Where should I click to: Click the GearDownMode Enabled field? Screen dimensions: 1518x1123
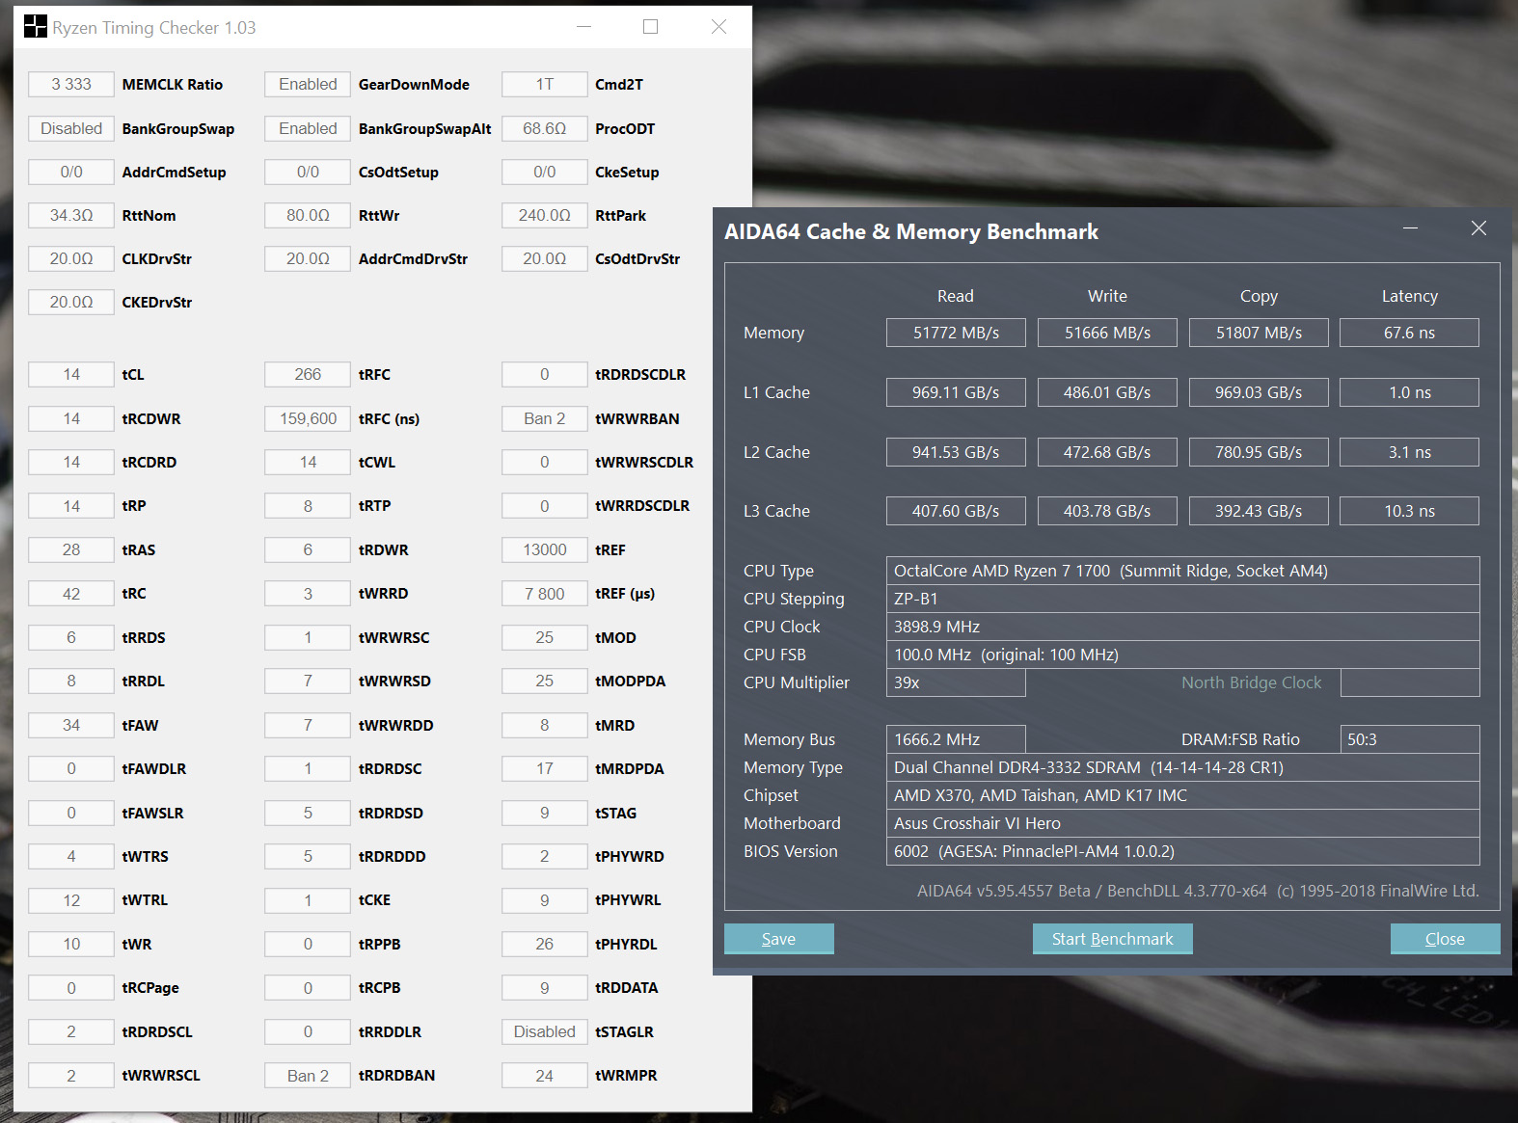point(308,85)
